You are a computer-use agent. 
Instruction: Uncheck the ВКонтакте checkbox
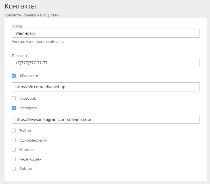pyautogui.click(x=14, y=76)
